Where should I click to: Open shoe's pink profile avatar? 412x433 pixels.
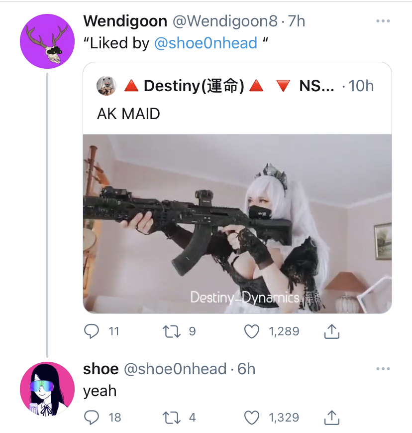(x=47, y=389)
